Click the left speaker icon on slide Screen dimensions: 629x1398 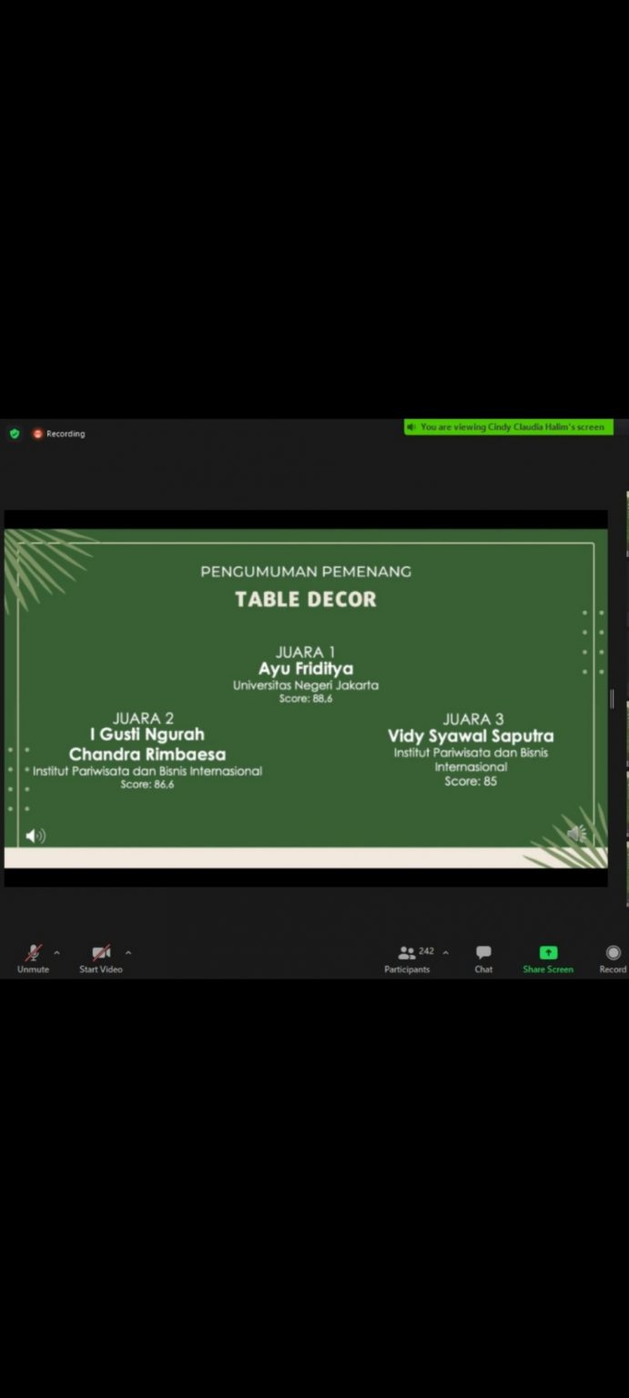point(36,836)
